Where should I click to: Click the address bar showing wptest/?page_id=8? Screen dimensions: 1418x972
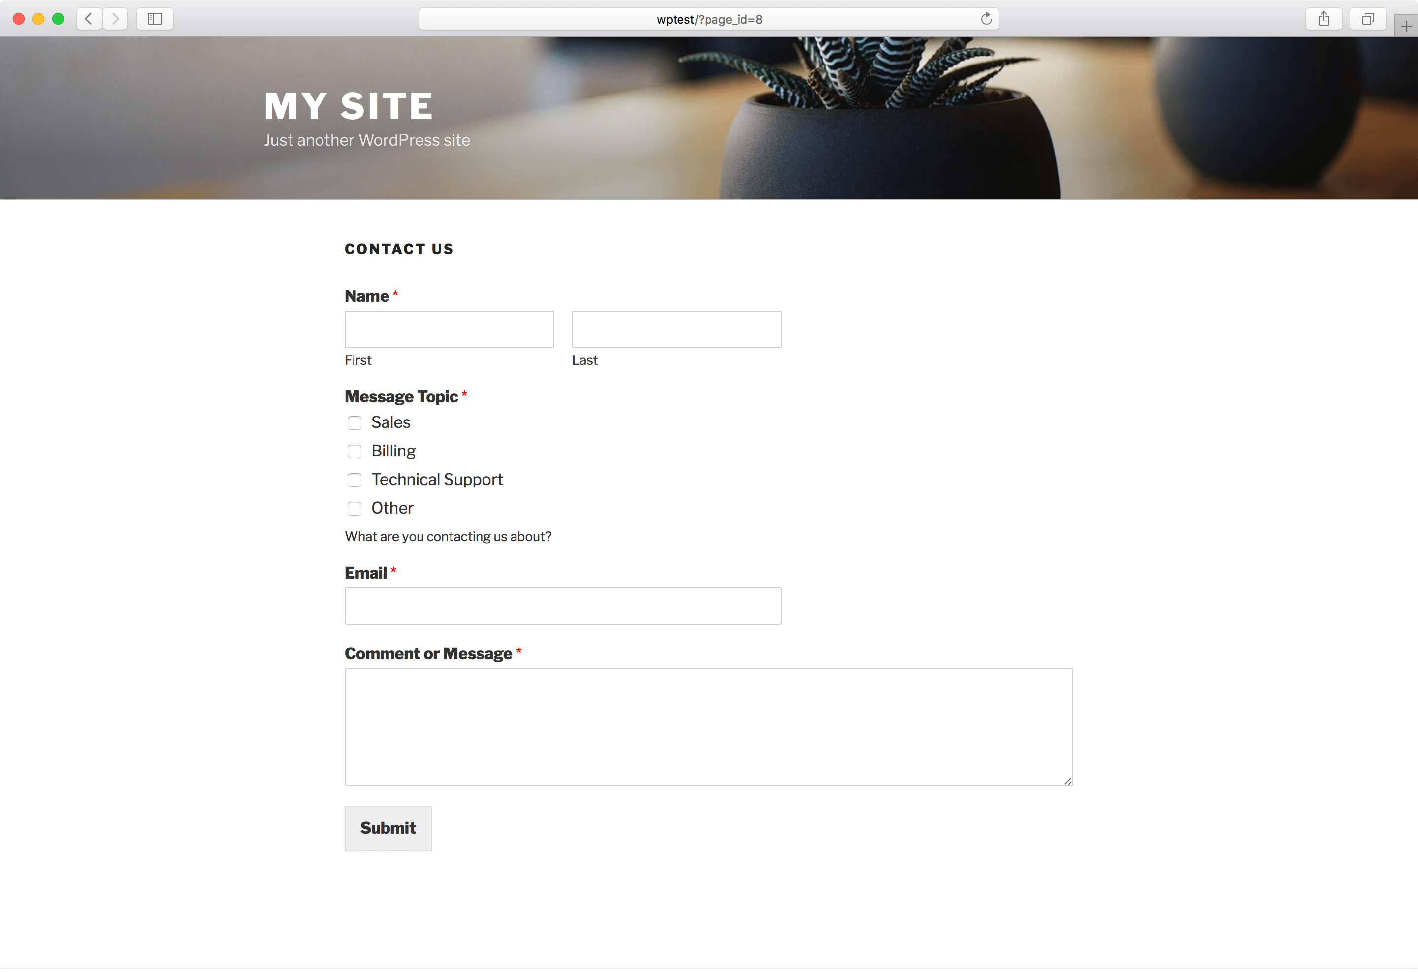[x=710, y=19]
